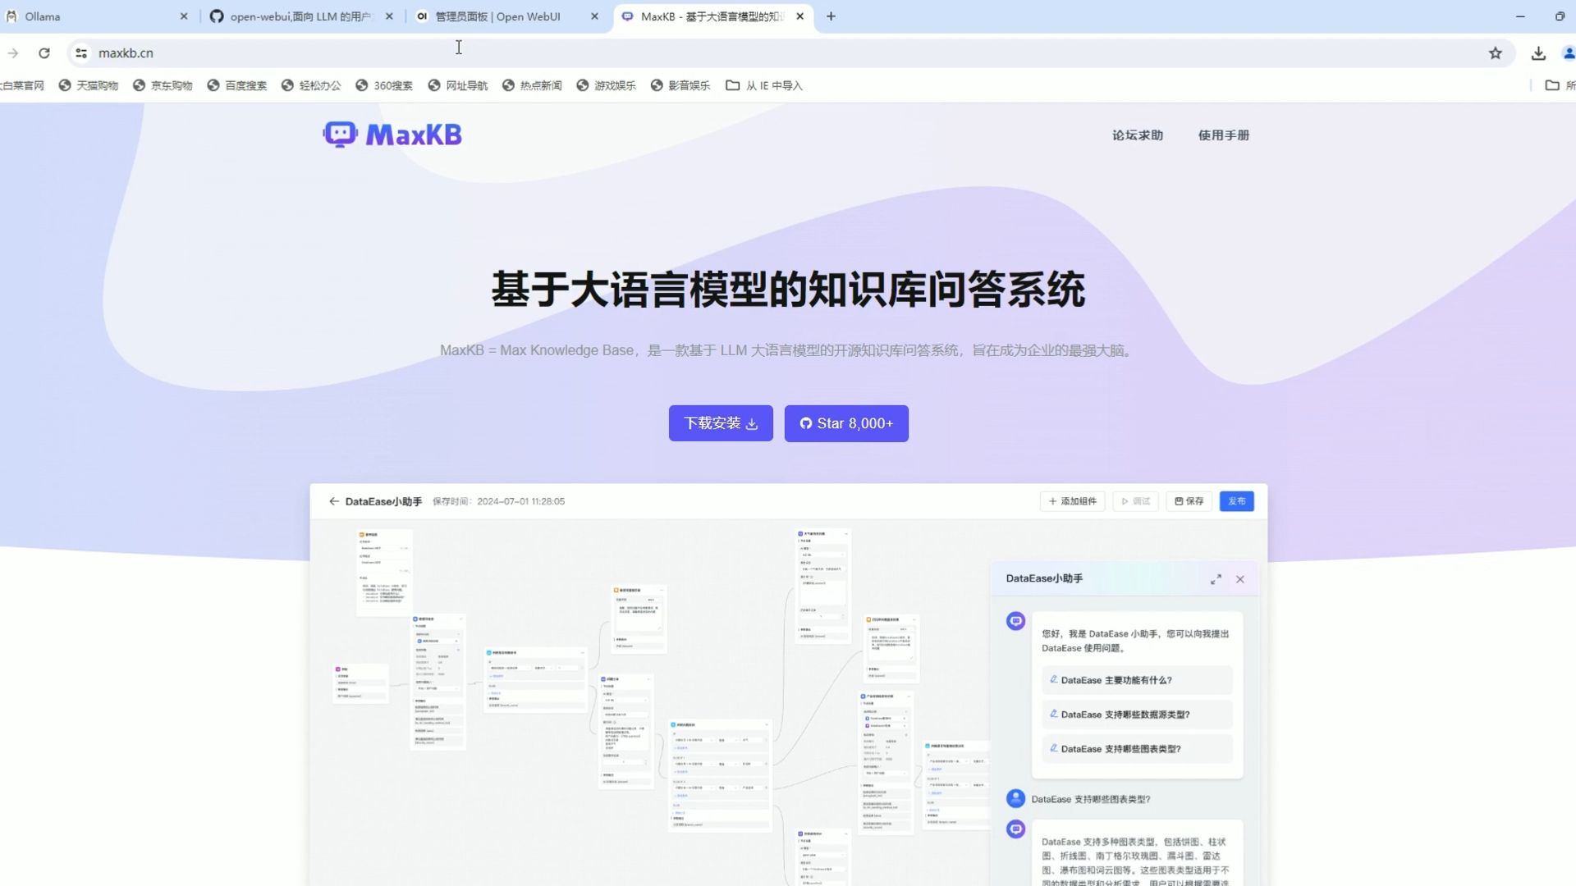Screen dimensions: 1576x886
Task: Click 保存 button in workflow preview
Action: tap(1189, 501)
